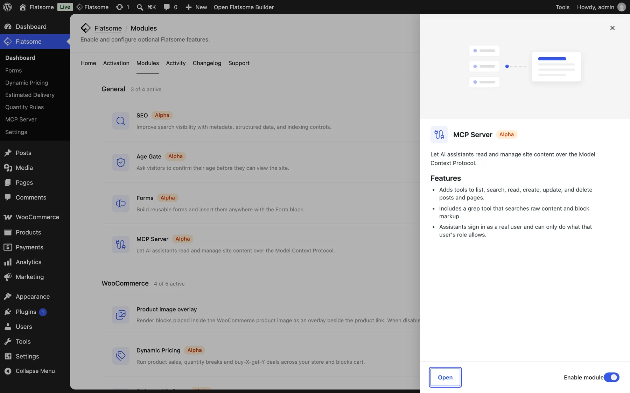Open Estimated Delivery submenu item

click(30, 95)
